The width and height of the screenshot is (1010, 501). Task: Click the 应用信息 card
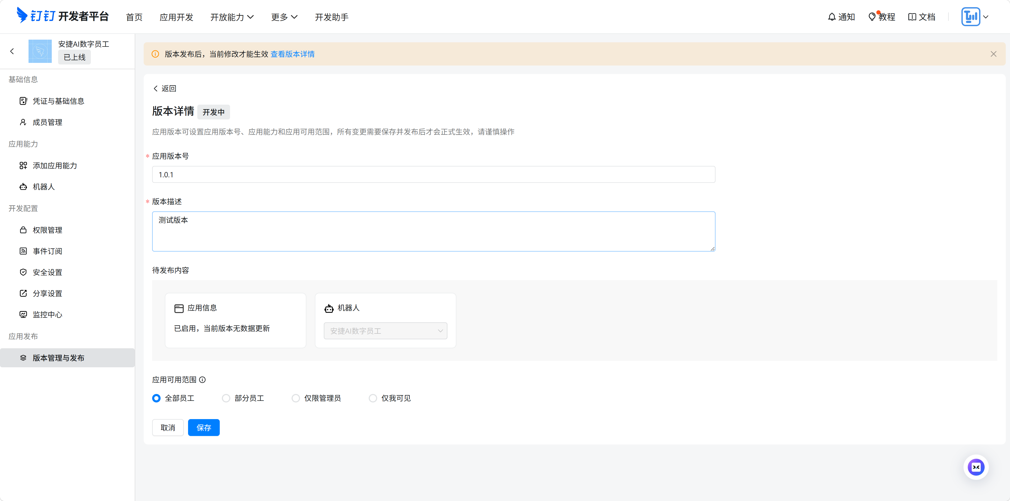(235, 320)
